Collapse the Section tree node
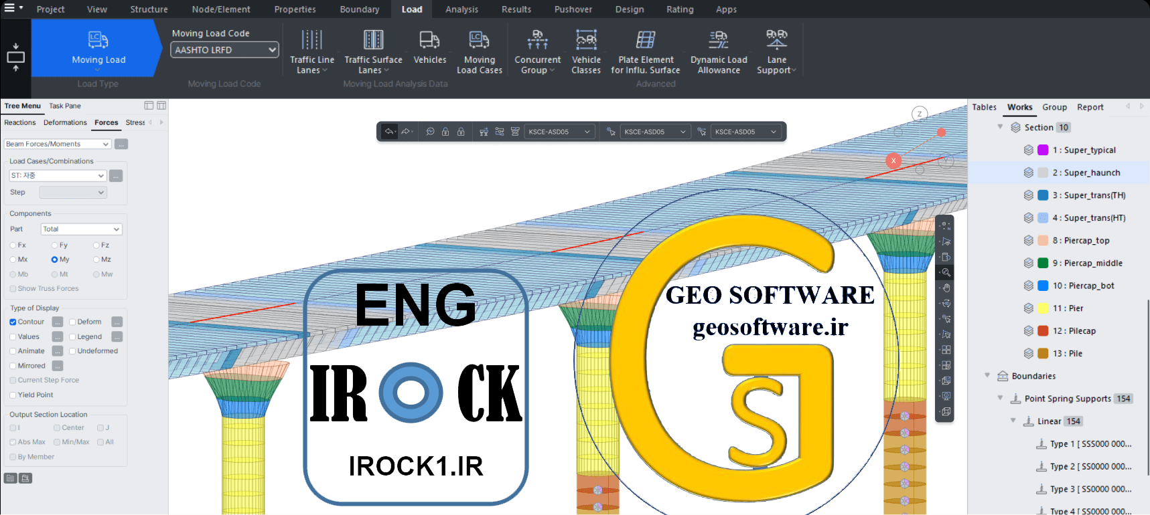 click(1000, 127)
